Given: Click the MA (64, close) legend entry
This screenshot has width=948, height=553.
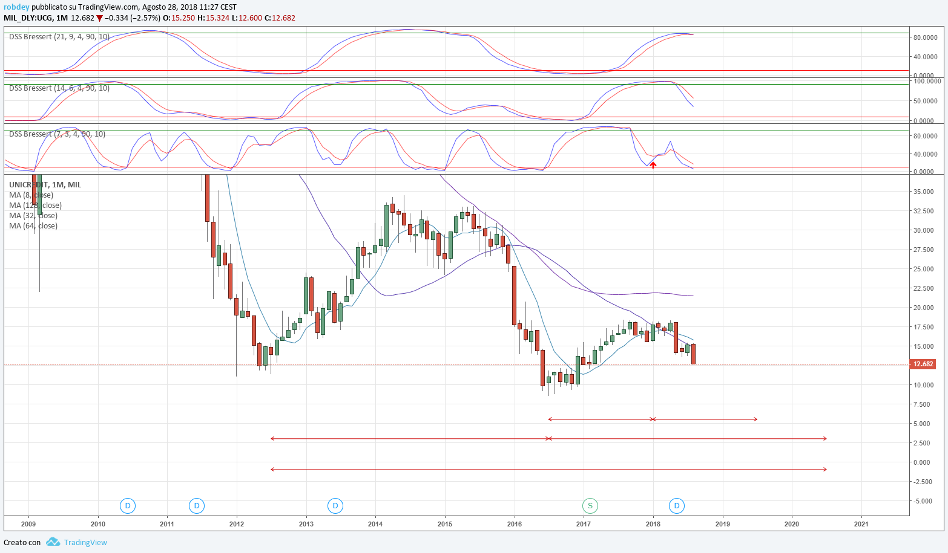Looking at the screenshot, I should [33, 226].
